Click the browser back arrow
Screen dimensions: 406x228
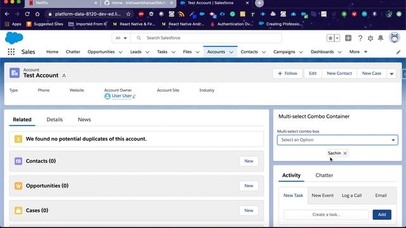click(x=7, y=14)
